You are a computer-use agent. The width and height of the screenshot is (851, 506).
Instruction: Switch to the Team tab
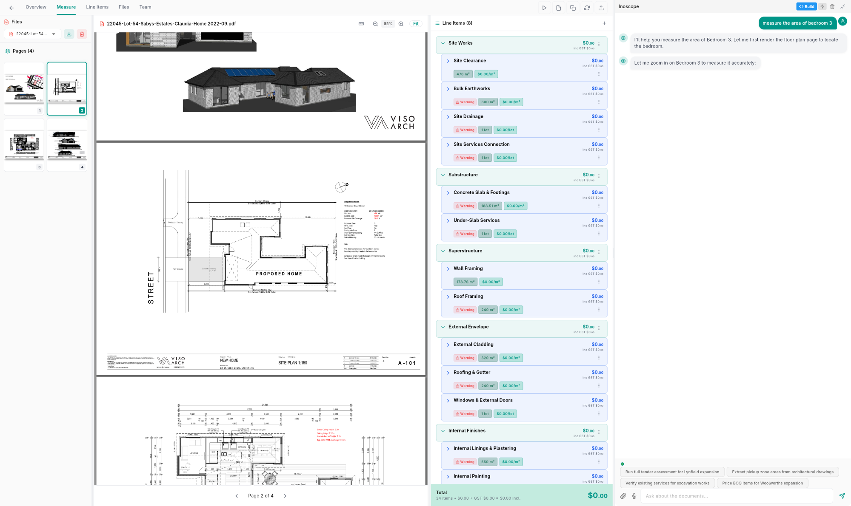coord(145,7)
